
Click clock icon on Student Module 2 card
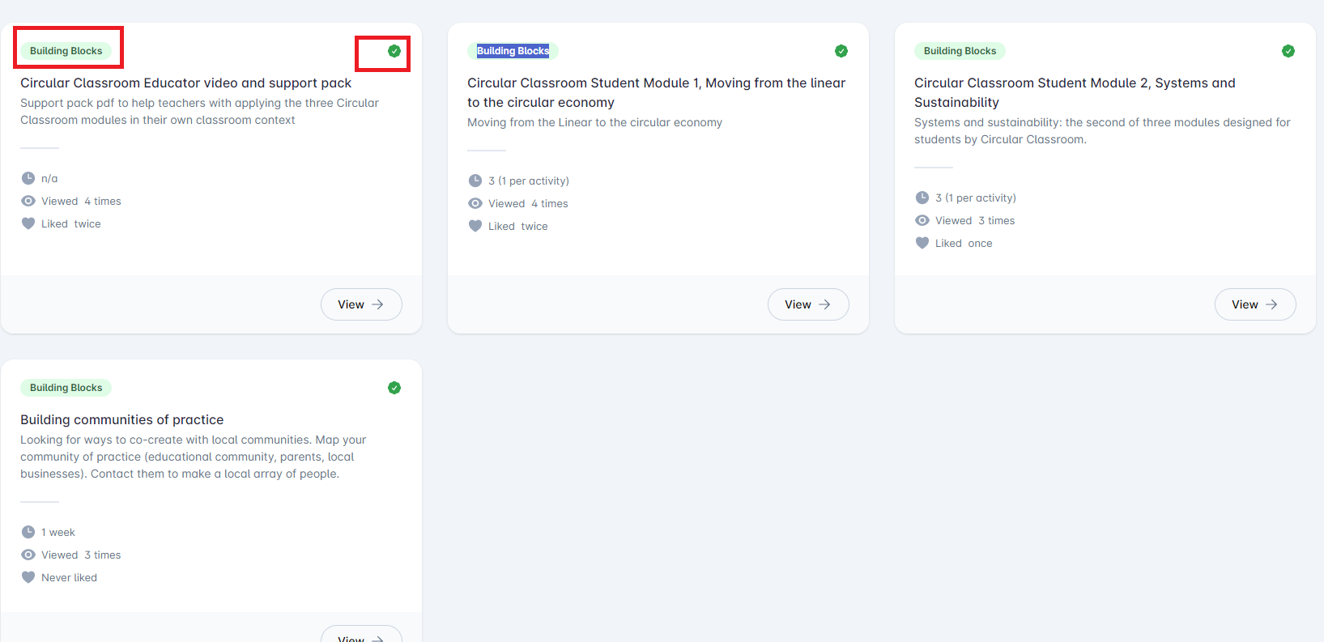[922, 198]
